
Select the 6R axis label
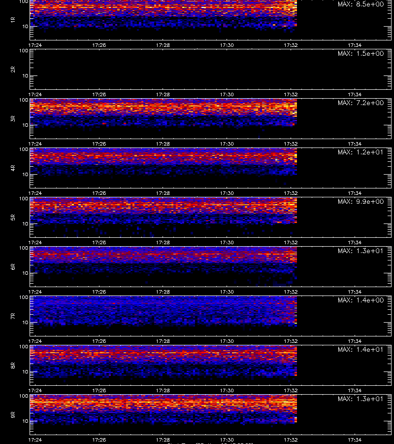pyautogui.click(x=13, y=266)
